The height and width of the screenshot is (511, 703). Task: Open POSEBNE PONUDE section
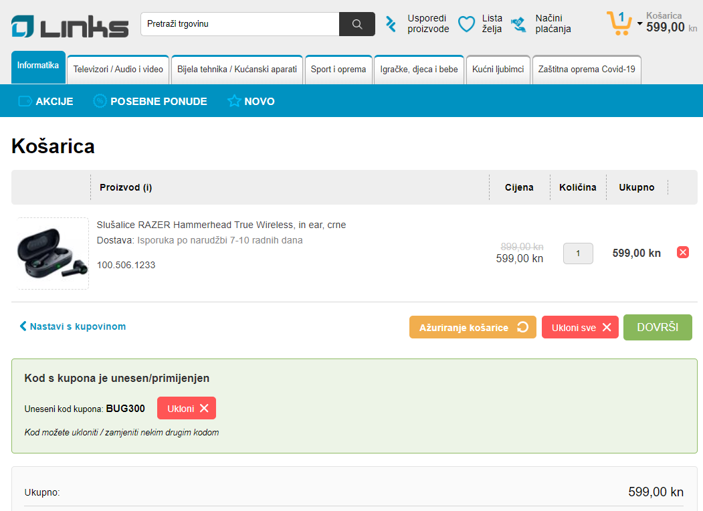click(159, 101)
